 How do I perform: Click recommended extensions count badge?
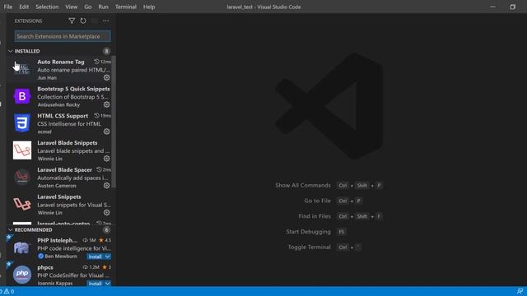(x=106, y=230)
